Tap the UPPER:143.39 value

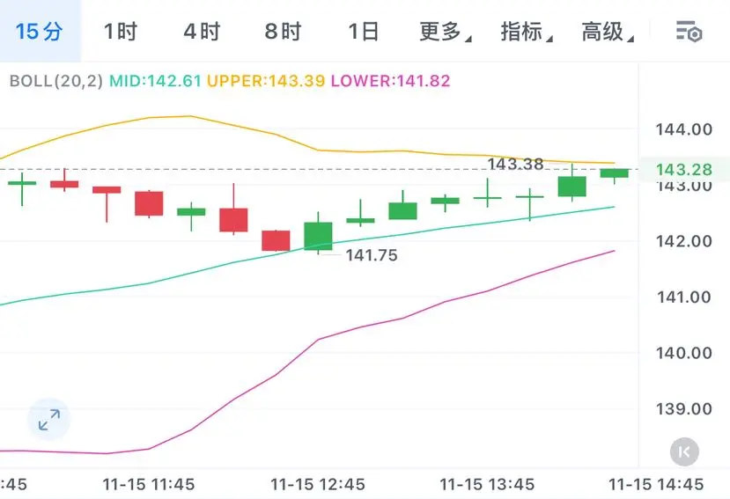[266, 81]
